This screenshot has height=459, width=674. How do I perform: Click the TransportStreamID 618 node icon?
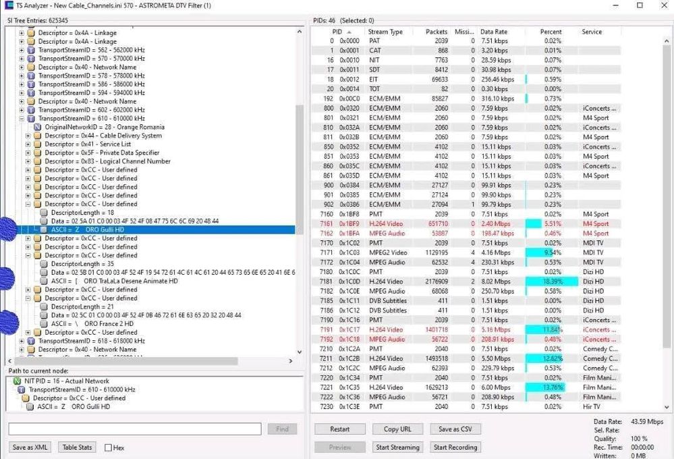pyautogui.click(x=31, y=341)
